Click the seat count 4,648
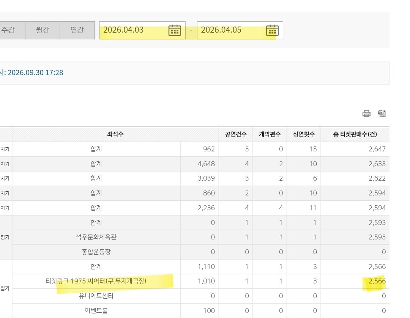410x318 pixels. point(206,164)
